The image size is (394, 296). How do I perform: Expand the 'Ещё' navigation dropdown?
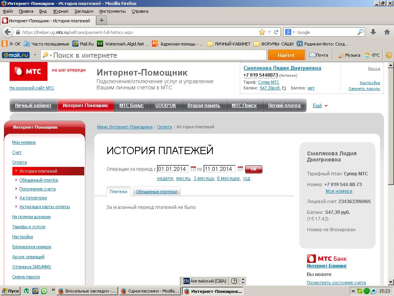pyautogui.click(x=320, y=106)
